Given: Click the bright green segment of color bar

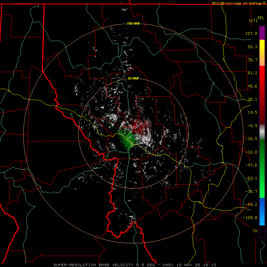Looking at the screenshot, I should click(x=262, y=169).
